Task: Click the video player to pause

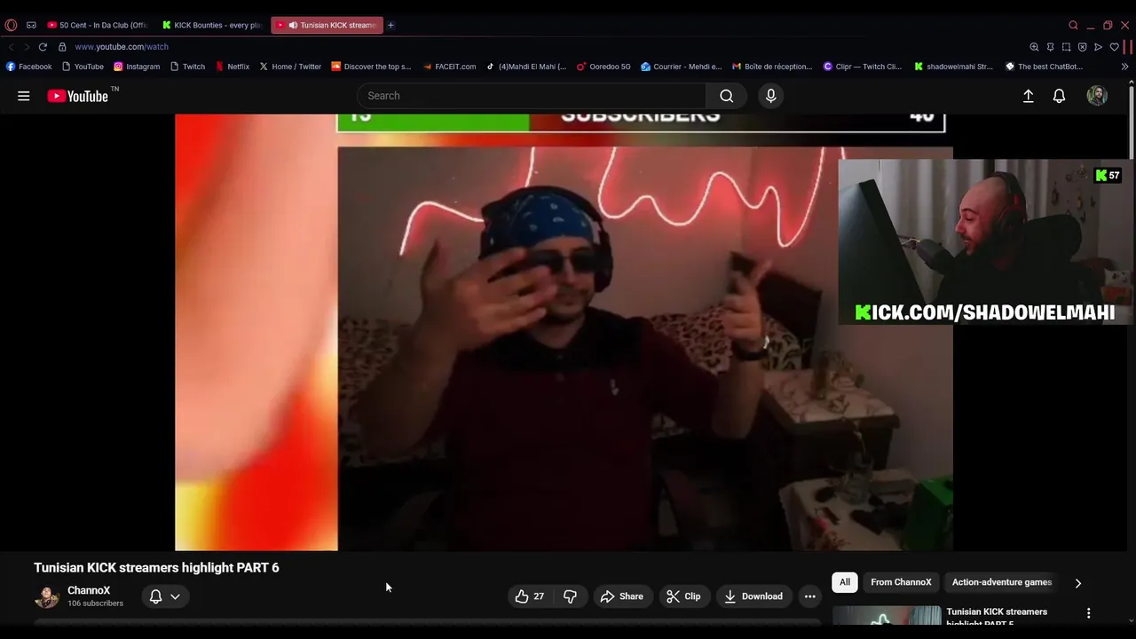Action: pos(564,332)
